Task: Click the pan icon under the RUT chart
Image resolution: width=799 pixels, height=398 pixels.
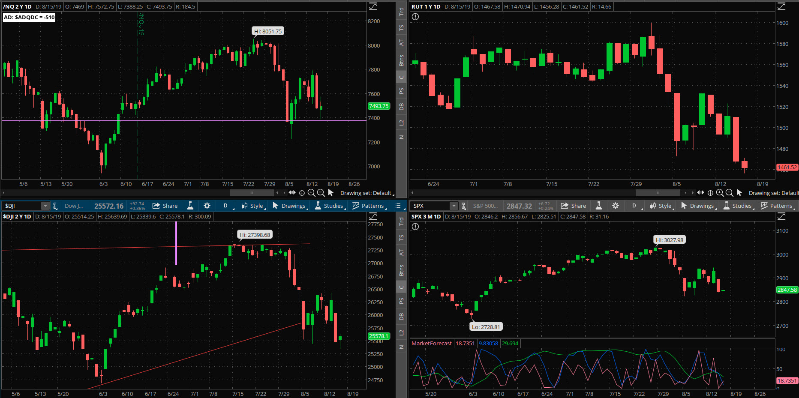Action: tap(701, 193)
